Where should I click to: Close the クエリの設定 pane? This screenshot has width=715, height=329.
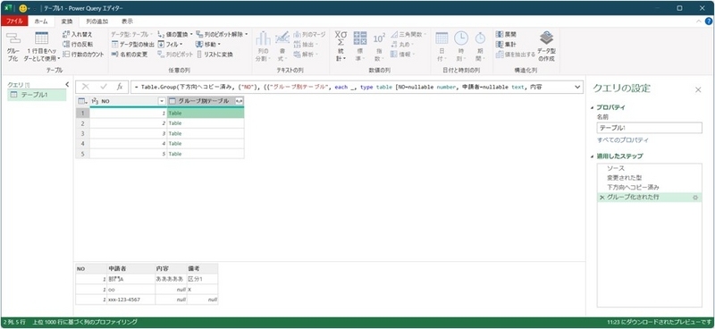coord(698,90)
